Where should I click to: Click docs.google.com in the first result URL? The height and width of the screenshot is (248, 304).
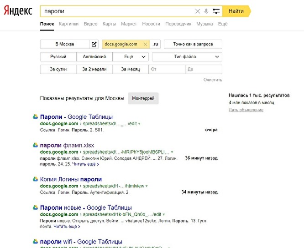coord(59,123)
